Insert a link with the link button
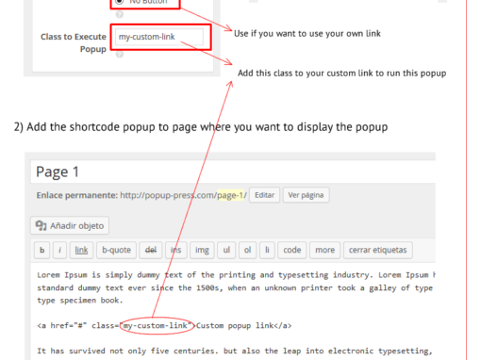481x360 pixels. (81, 250)
